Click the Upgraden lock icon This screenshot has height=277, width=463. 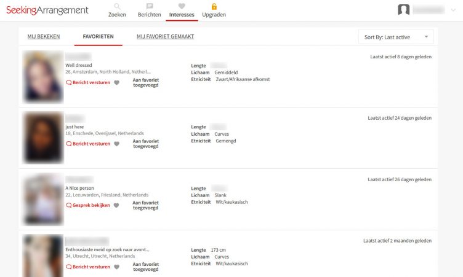point(214,7)
